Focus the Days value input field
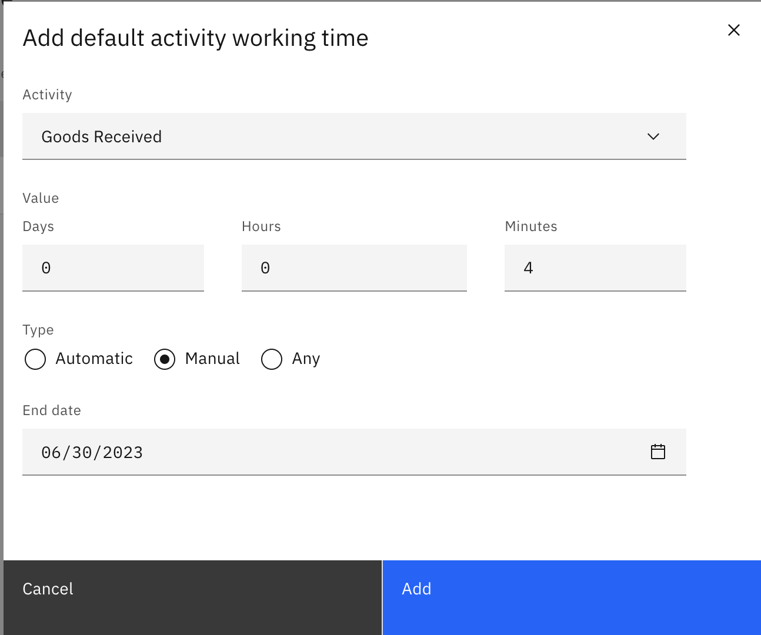The image size is (761, 635). [x=113, y=268]
